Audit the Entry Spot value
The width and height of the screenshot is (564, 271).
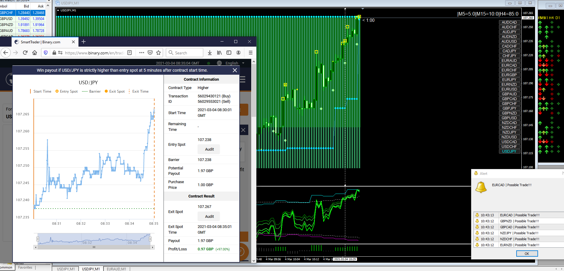(x=209, y=149)
